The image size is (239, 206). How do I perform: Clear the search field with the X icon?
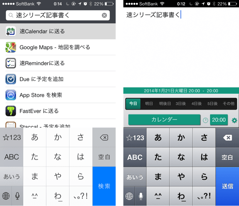pos(104,15)
